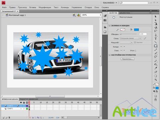Image resolution: width=160 pixels, height=120 pixels.
Task: Switch to Редактор движения tab
Action: click(29, 99)
